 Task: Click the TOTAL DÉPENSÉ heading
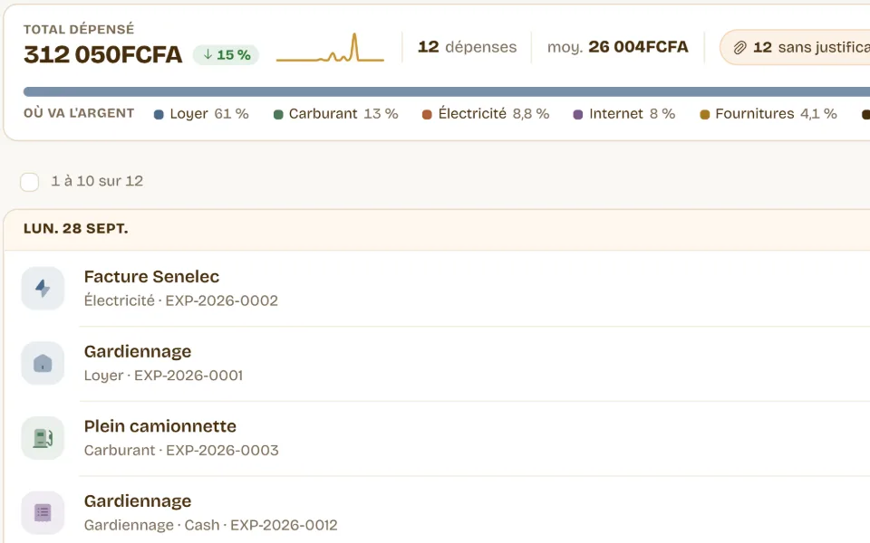click(x=79, y=29)
